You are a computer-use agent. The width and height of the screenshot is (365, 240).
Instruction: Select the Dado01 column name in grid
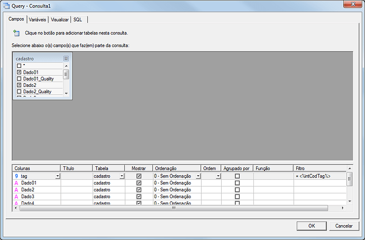pos(29,183)
